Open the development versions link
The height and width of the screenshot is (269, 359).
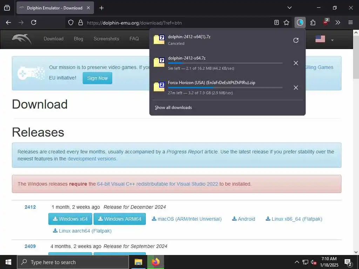92,159
